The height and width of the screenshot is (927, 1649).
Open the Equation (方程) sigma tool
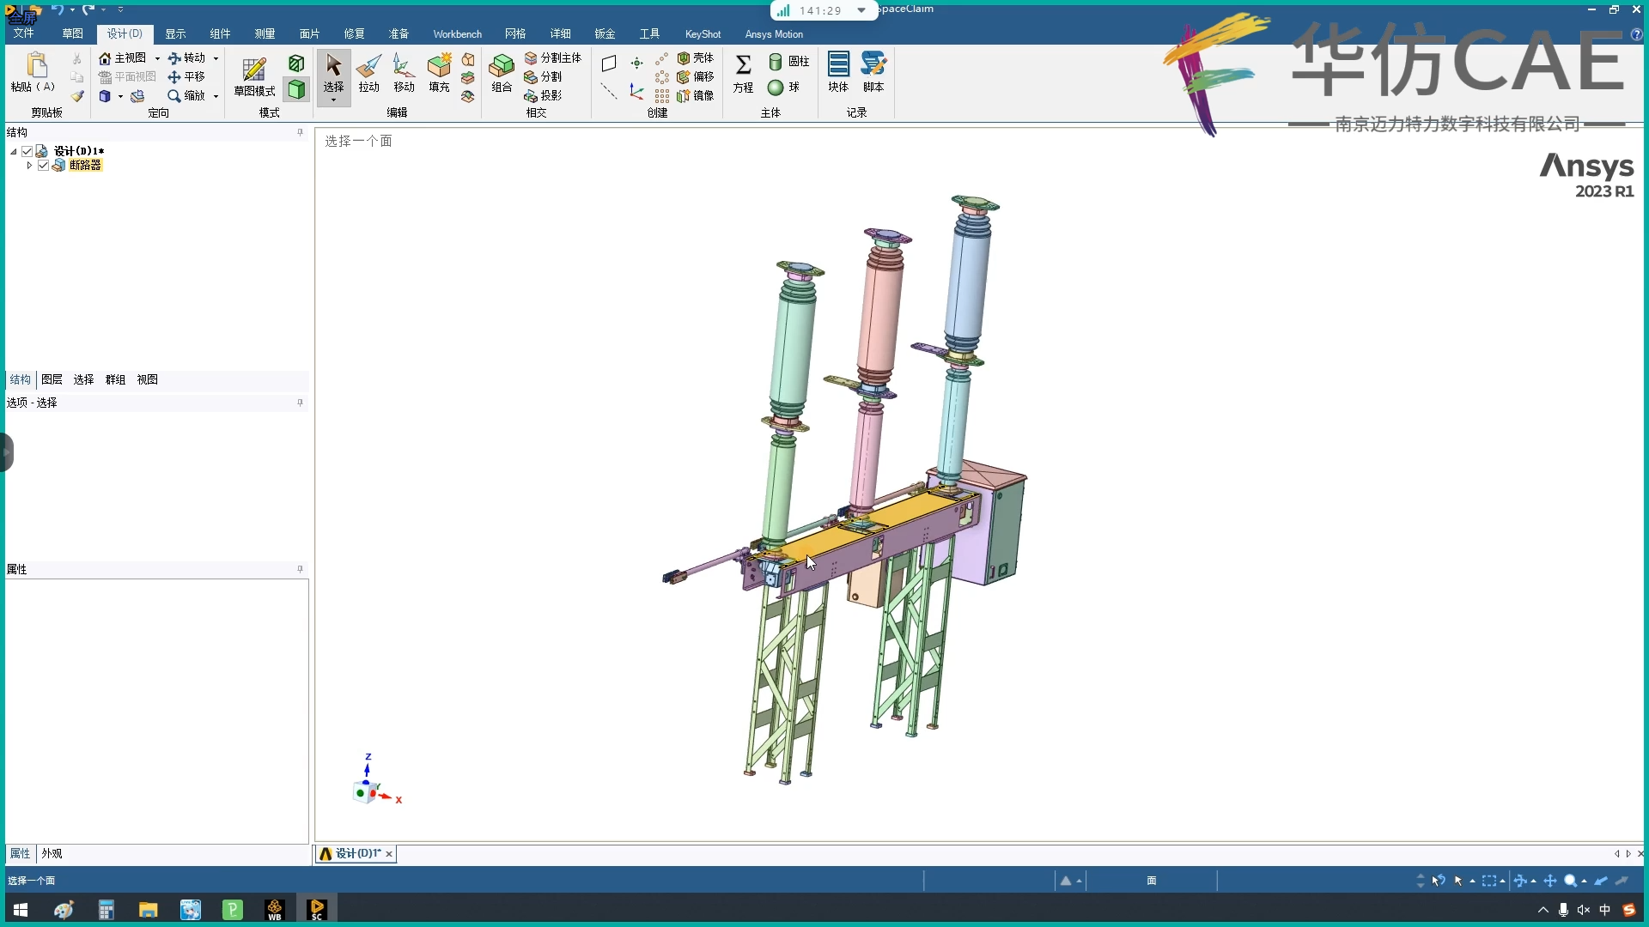(x=743, y=73)
